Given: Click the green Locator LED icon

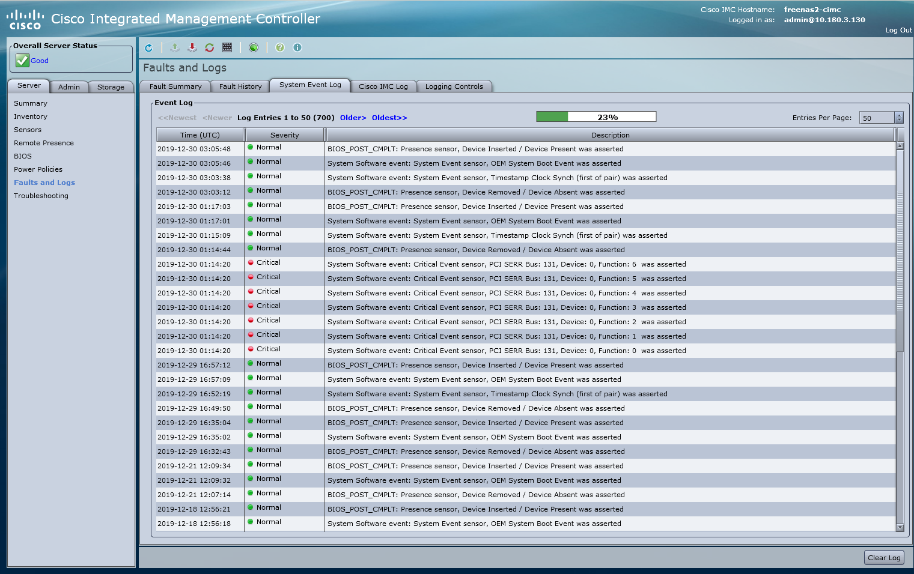Looking at the screenshot, I should [254, 47].
